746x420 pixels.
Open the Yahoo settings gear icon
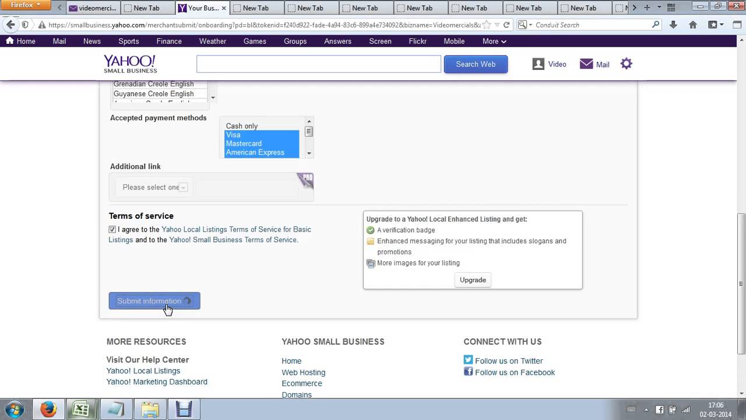click(x=626, y=64)
